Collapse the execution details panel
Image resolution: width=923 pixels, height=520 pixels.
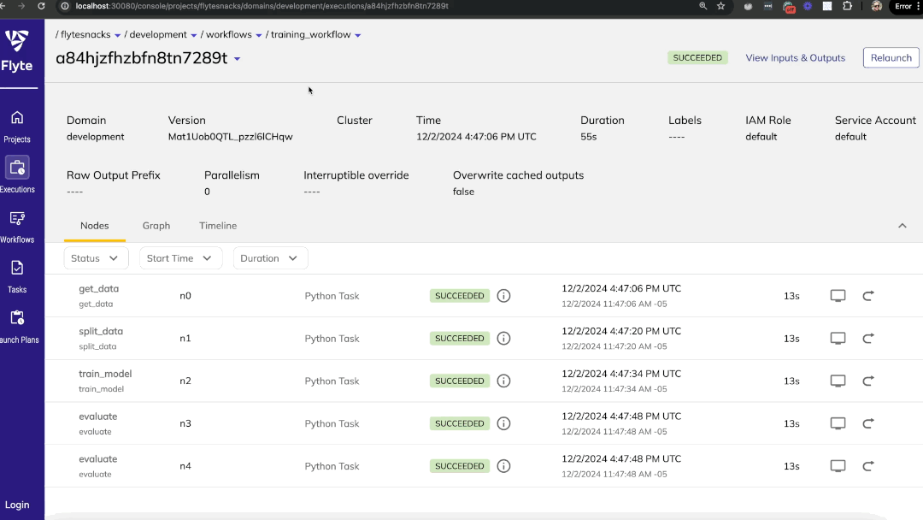(x=902, y=226)
